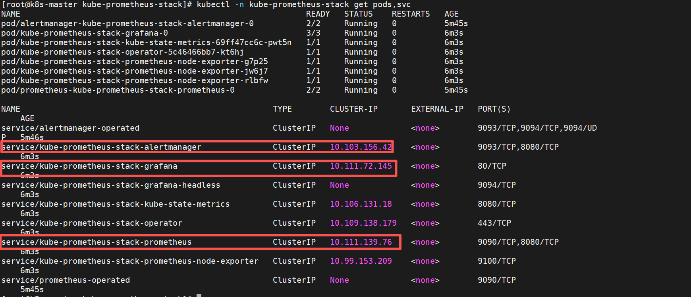Click Running status of node-exporter-jw6j7 pod
Viewport: 691px width, 297px height.
361,71
